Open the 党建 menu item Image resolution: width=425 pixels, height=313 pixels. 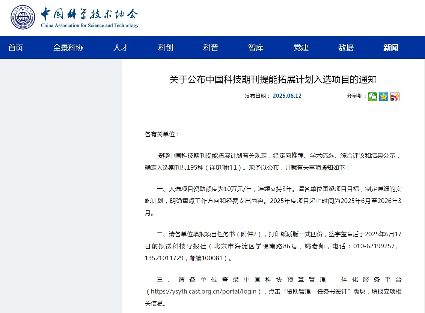301,48
